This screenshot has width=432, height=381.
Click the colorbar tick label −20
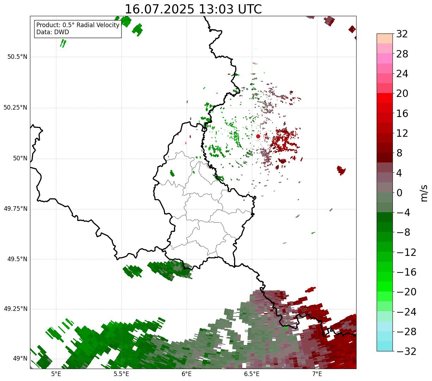406,292
